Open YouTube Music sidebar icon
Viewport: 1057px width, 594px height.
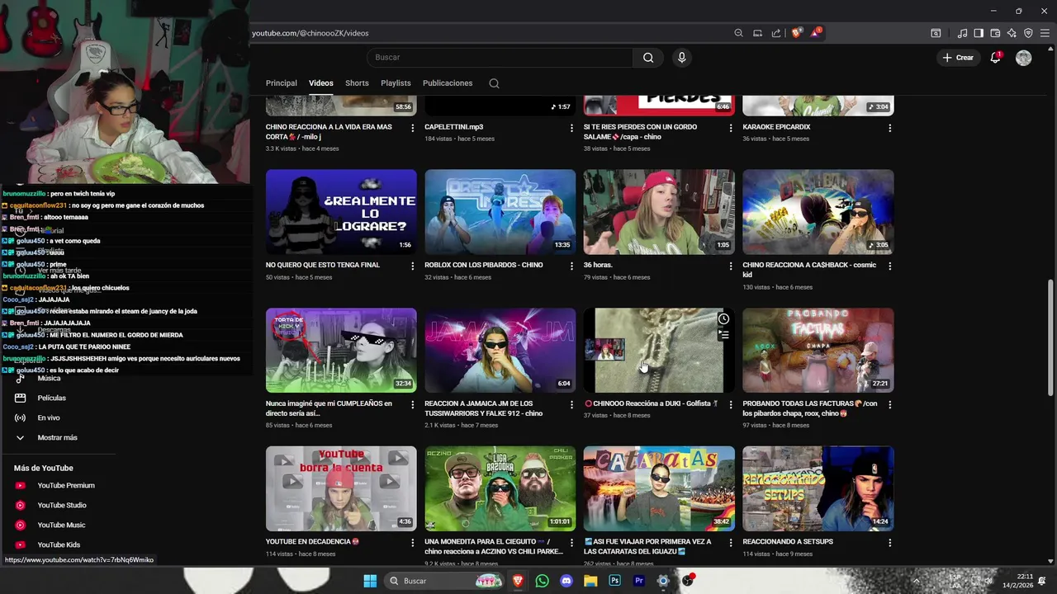click(20, 526)
